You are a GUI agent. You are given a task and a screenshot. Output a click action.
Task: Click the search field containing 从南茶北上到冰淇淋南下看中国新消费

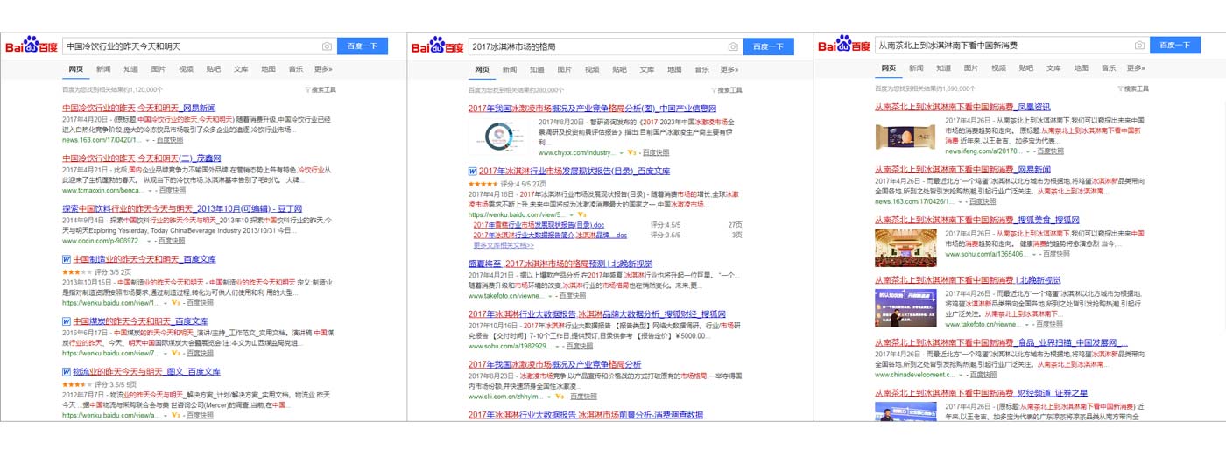(x=1002, y=46)
